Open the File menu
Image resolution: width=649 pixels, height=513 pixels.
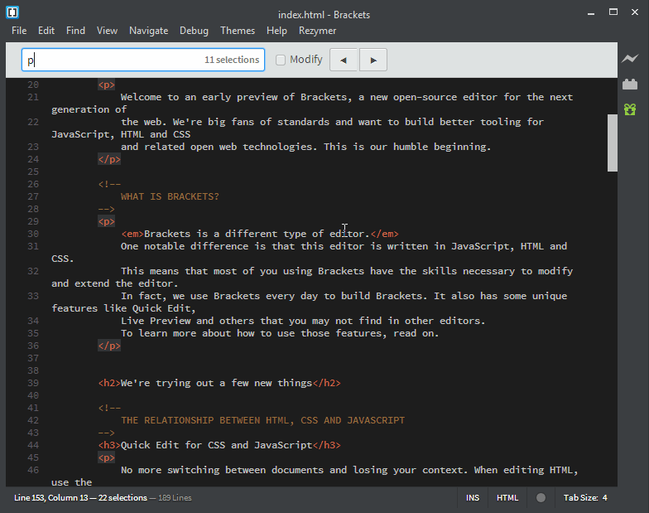click(19, 31)
